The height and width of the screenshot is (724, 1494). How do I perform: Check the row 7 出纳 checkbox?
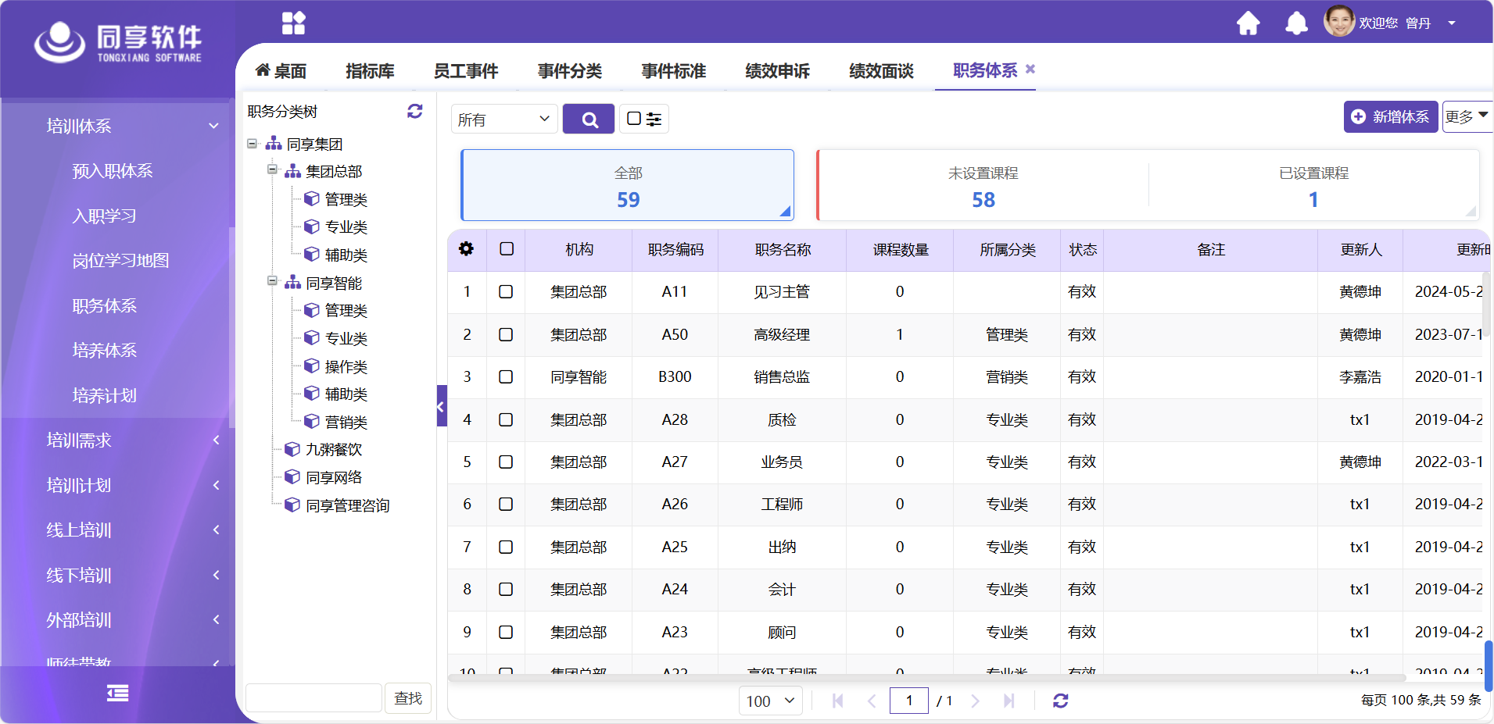506,547
